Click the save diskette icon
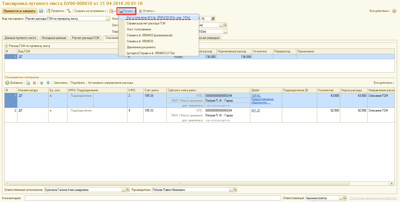Image resolution: width=400 pixels, height=202 pixels. click(x=41, y=11)
